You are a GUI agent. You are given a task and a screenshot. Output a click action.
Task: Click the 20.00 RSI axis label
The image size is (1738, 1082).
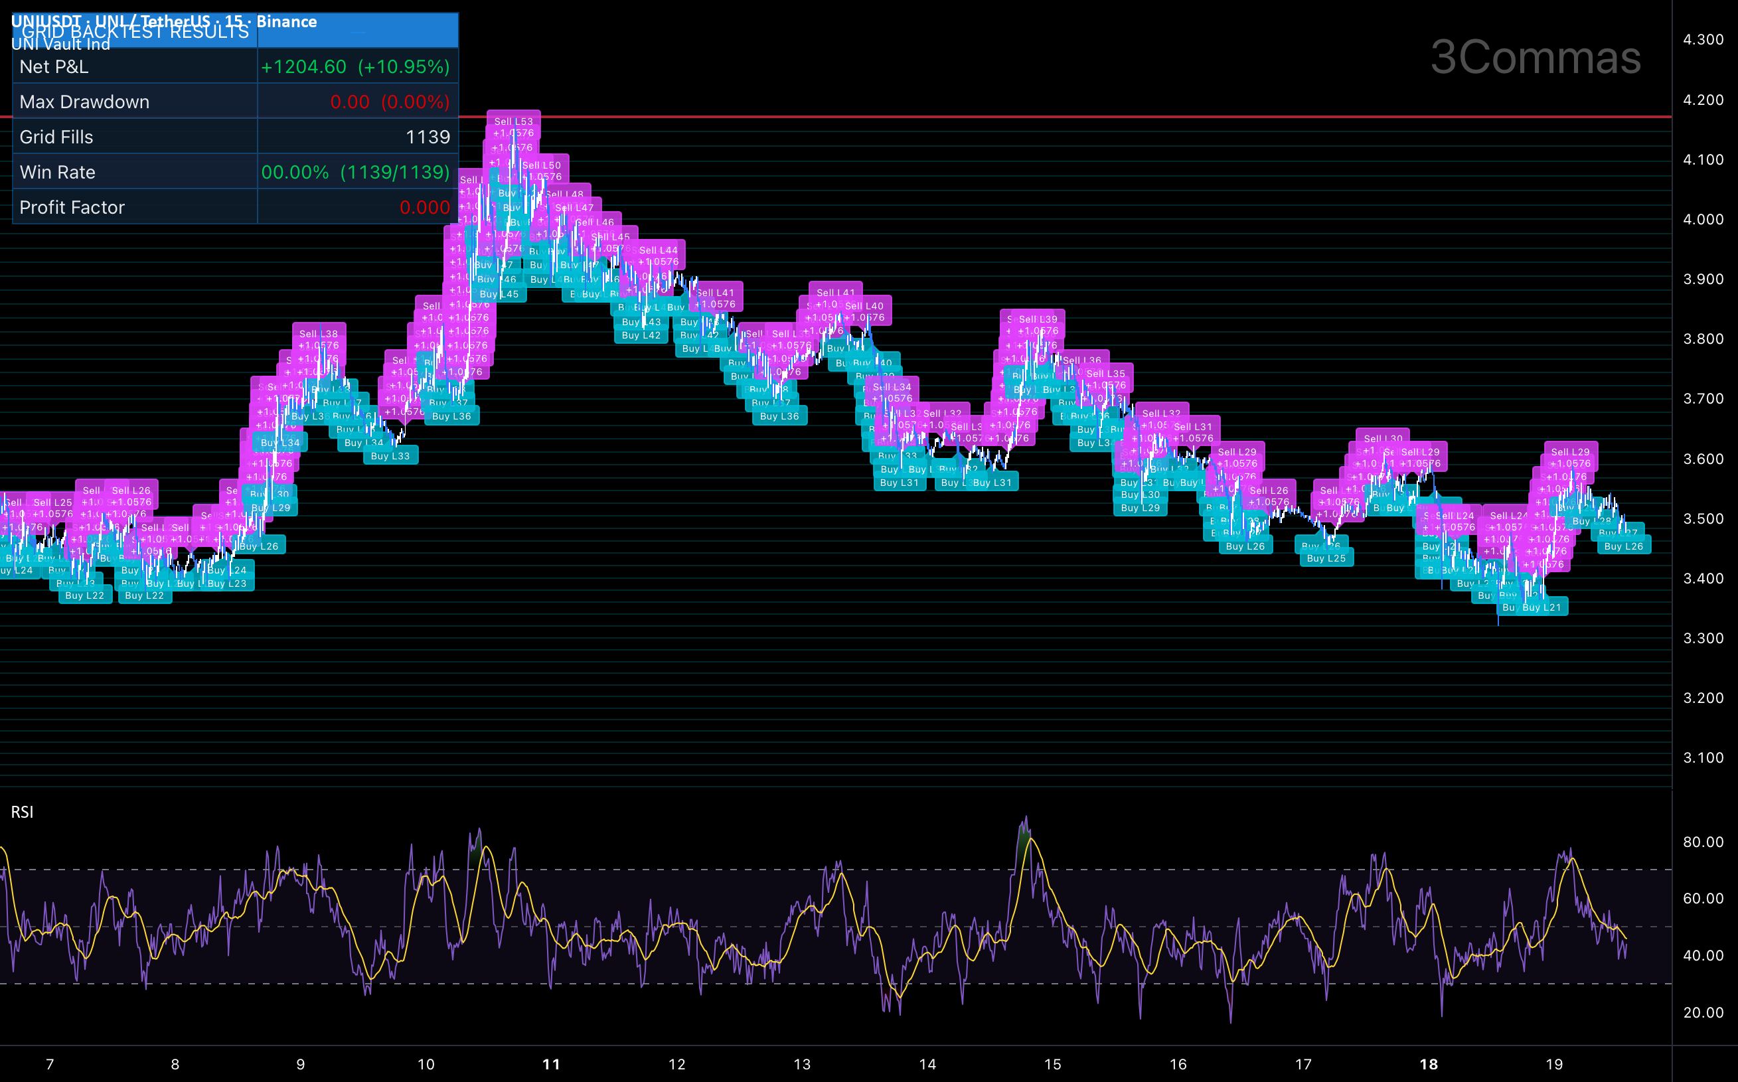pyautogui.click(x=1703, y=1012)
